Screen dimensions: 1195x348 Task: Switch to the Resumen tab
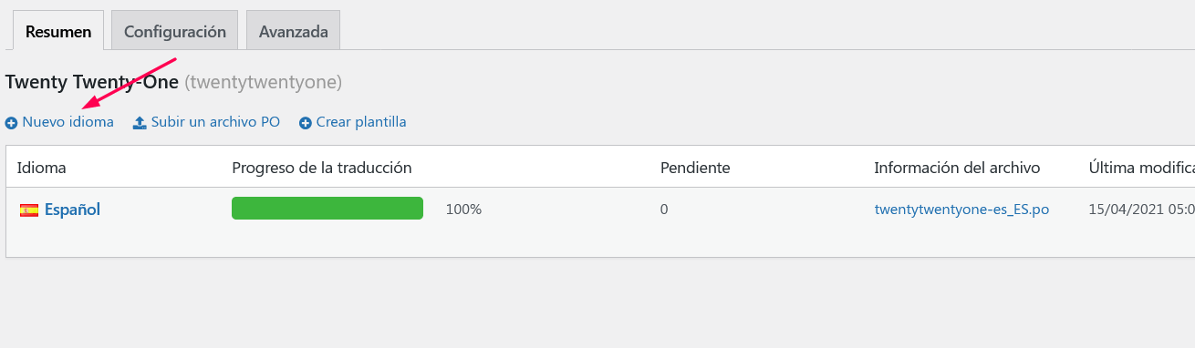coord(58,31)
